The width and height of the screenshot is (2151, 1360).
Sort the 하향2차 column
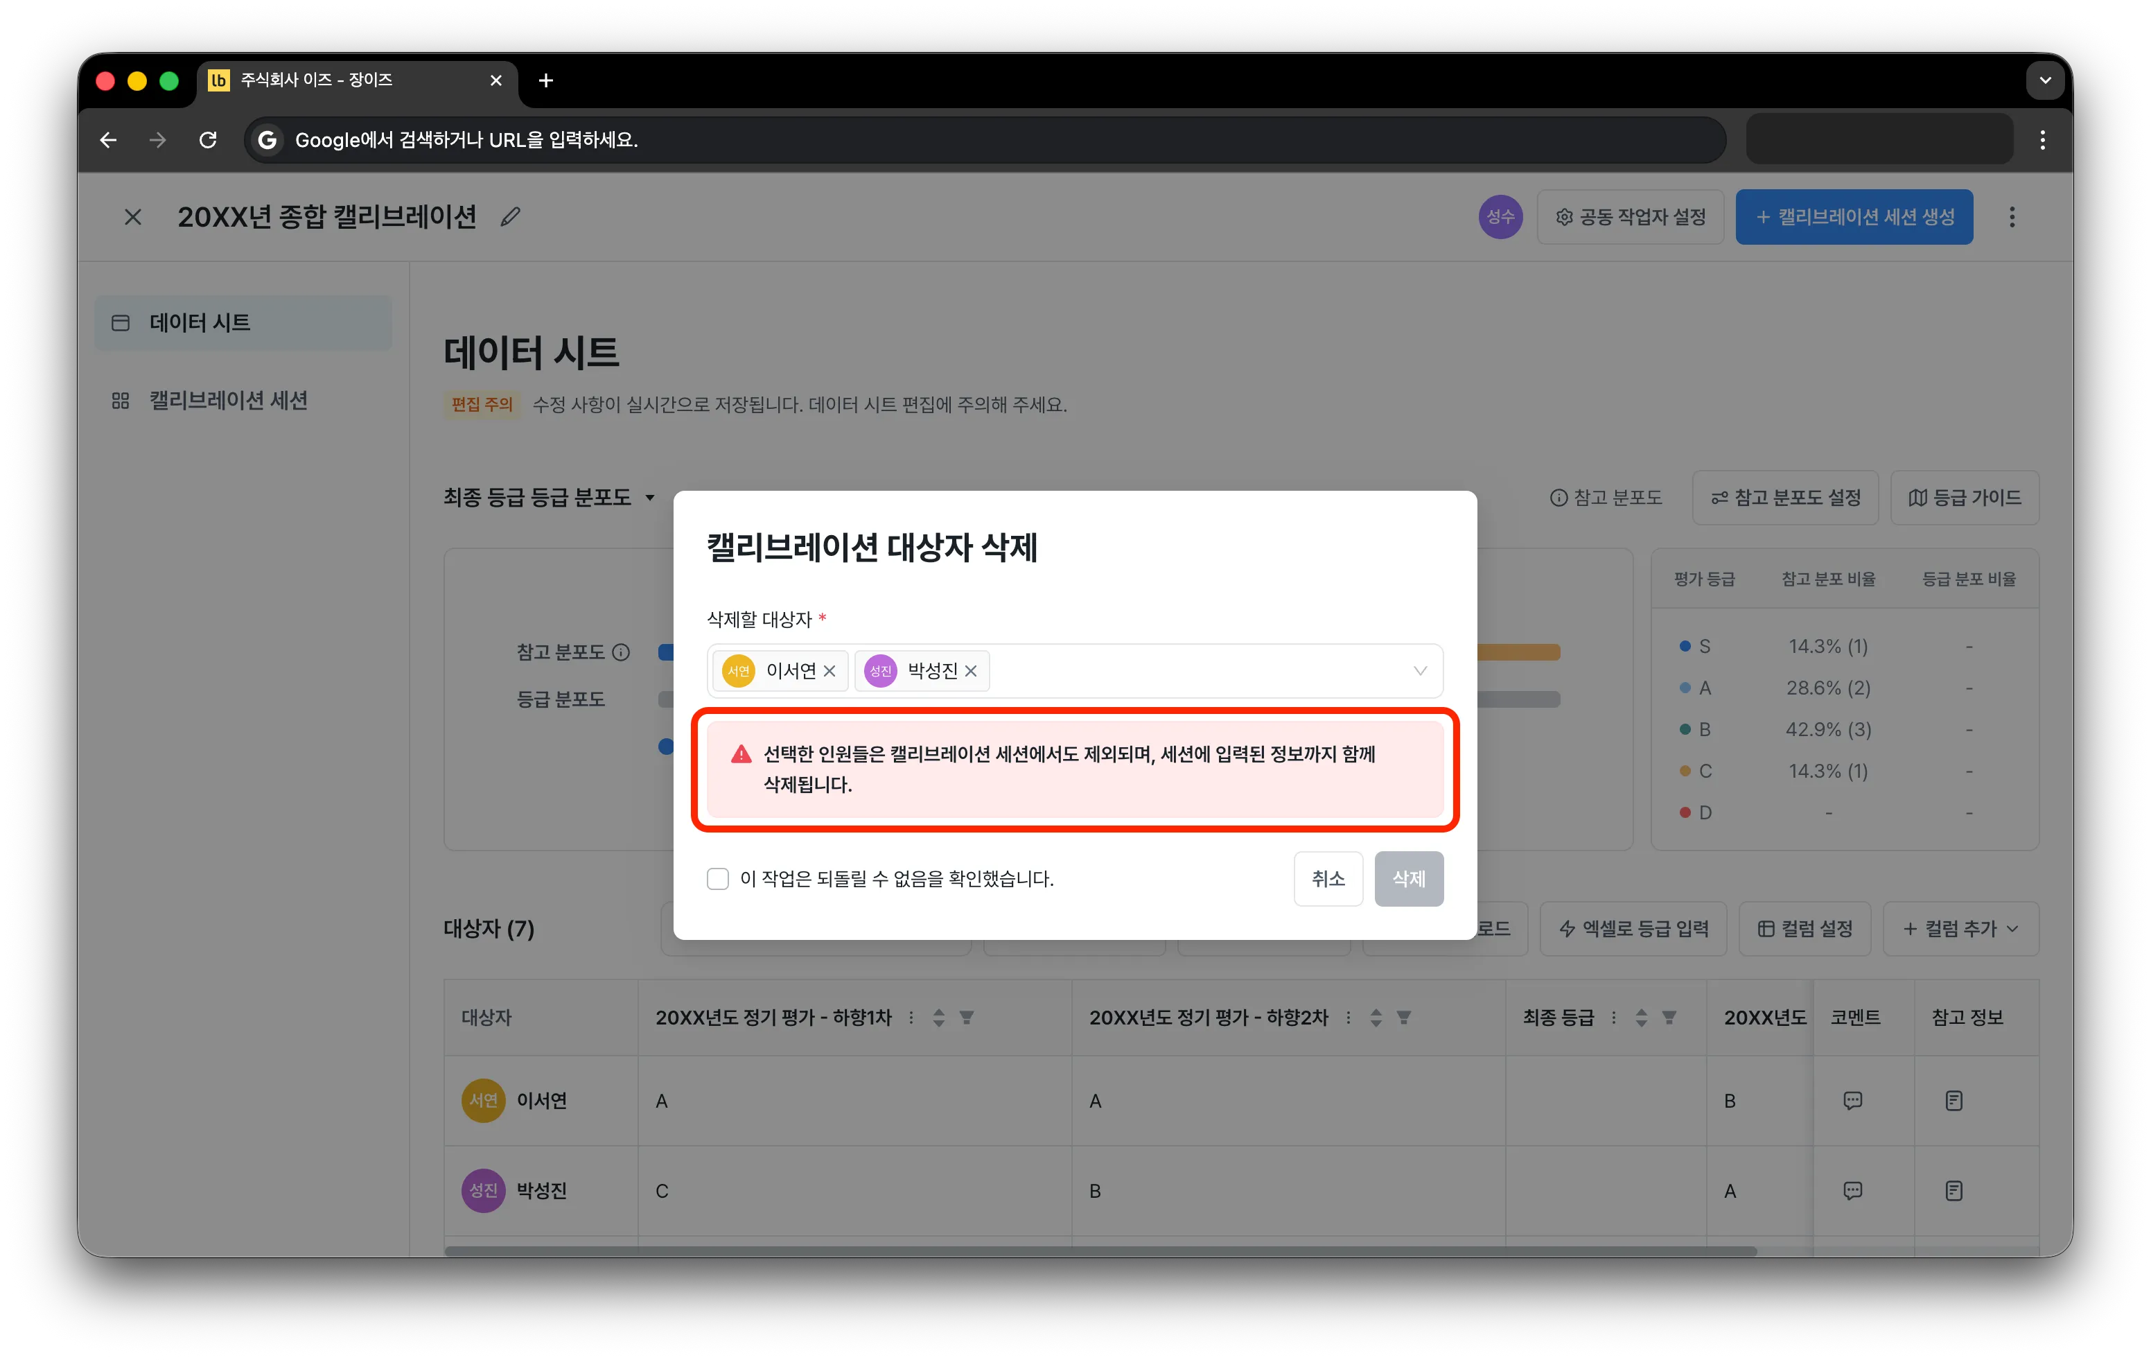[1376, 1017]
